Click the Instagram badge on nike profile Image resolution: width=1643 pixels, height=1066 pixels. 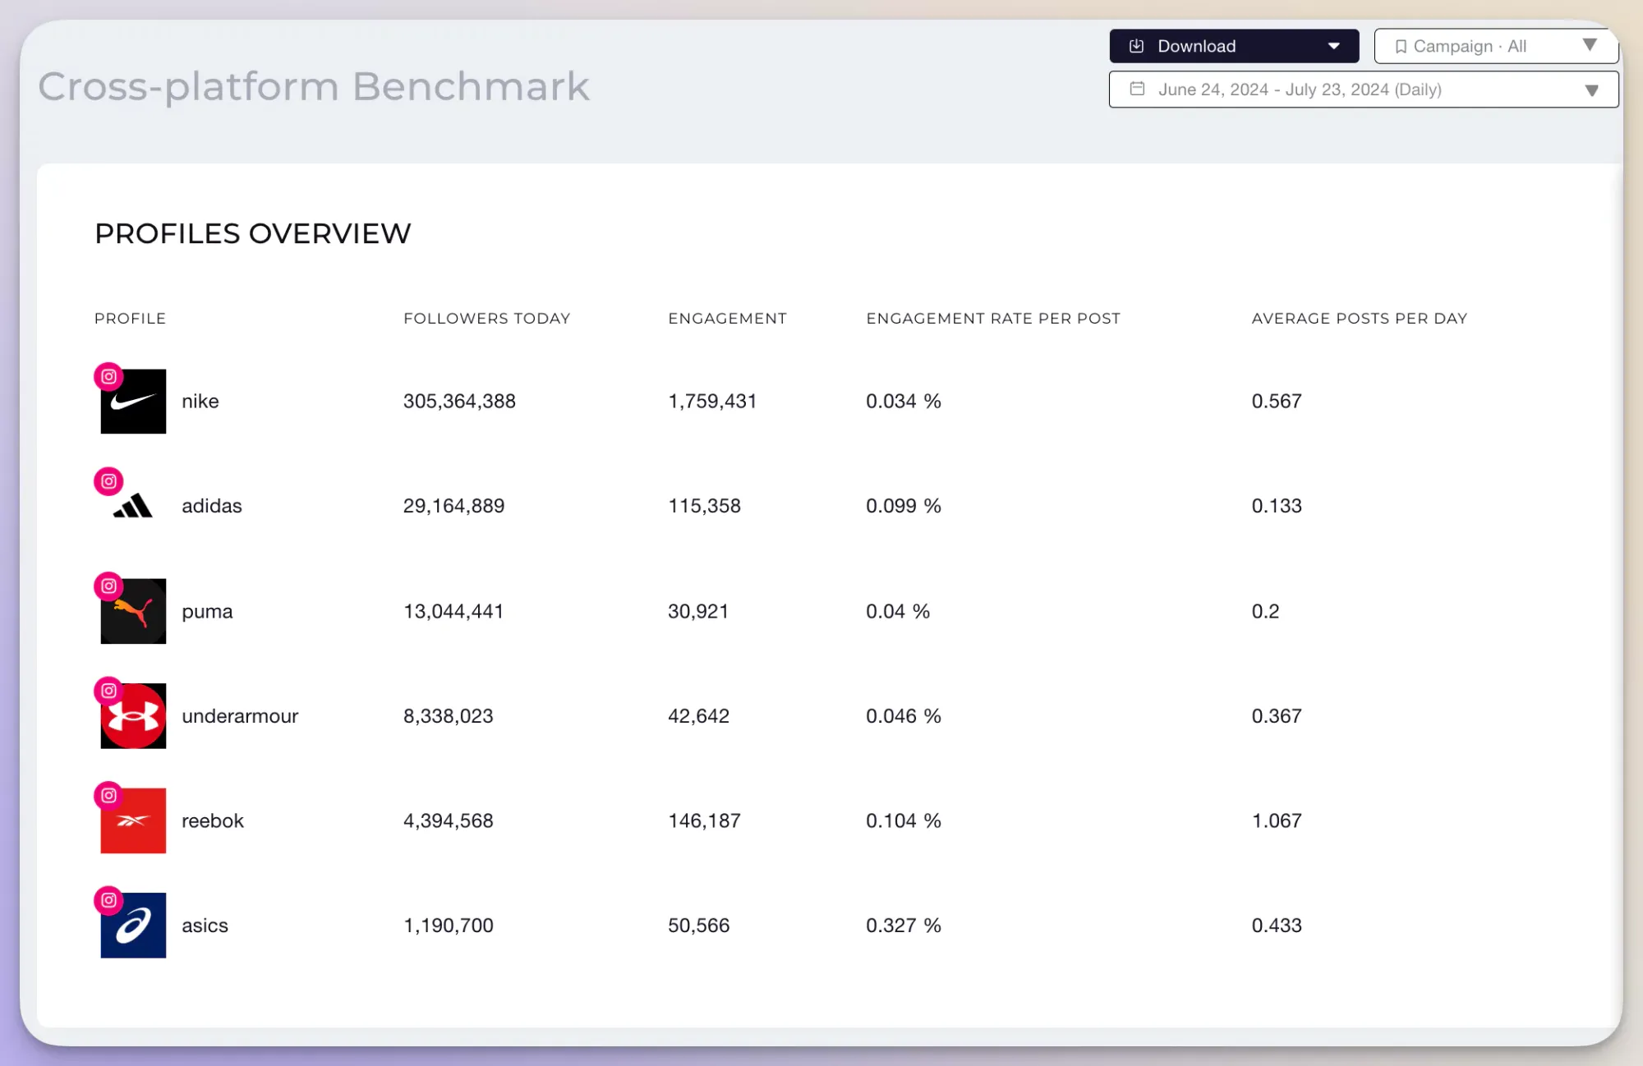tap(108, 376)
